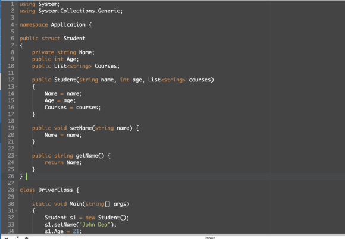This screenshot has width=345, height=239.
Task: Click 'private string Name;' declaration
Action: click(63, 52)
